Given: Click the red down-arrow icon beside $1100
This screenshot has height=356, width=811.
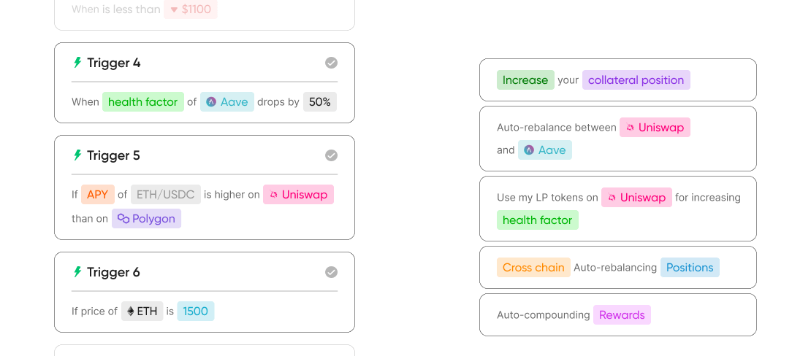Looking at the screenshot, I should [174, 10].
